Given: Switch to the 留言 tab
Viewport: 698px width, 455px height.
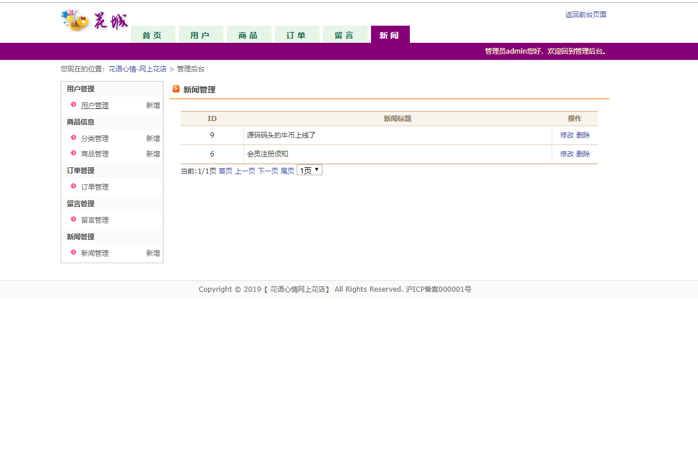Looking at the screenshot, I should coord(345,34).
